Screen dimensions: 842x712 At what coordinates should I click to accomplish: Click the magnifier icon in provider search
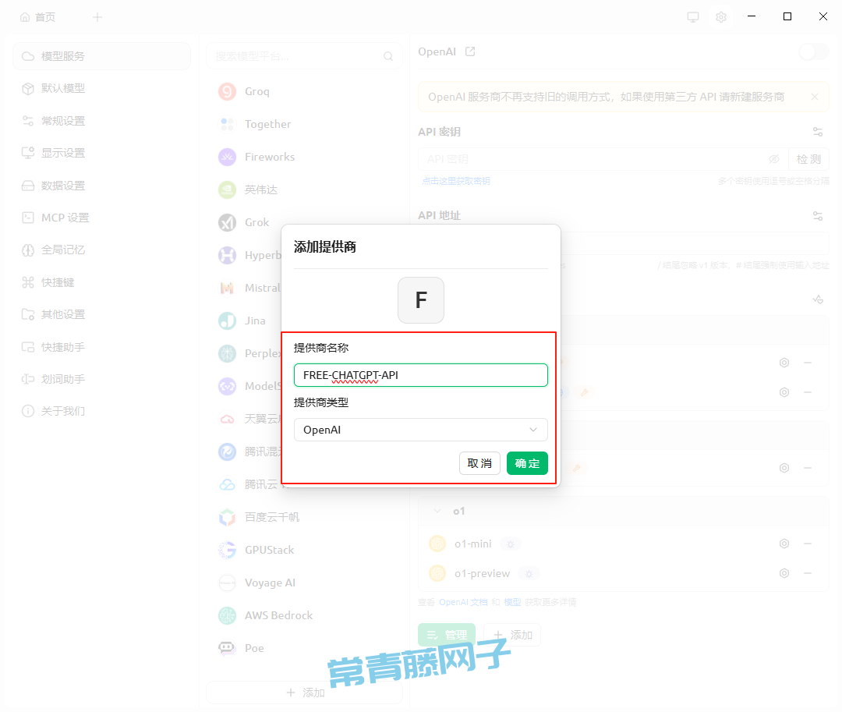(388, 56)
